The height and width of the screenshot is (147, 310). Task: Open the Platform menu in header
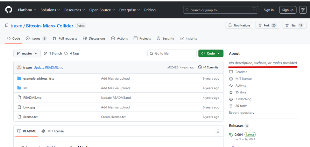(x=27, y=10)
